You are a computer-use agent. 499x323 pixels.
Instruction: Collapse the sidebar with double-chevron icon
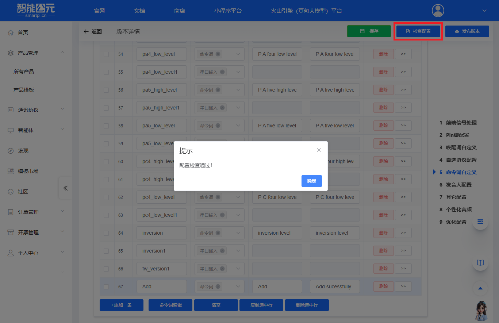pos(65,188)
